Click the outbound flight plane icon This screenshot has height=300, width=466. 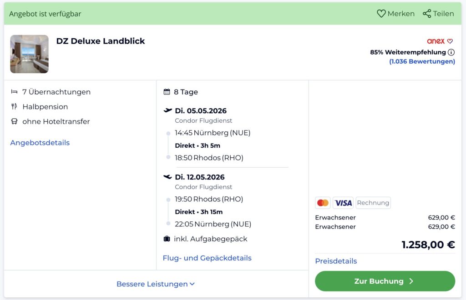tap(168, 110)
